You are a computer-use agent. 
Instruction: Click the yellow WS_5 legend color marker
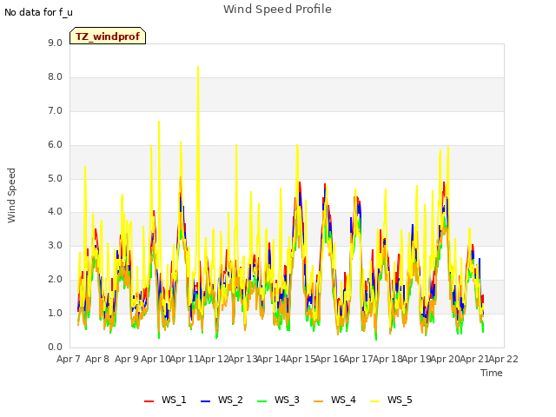374,401
